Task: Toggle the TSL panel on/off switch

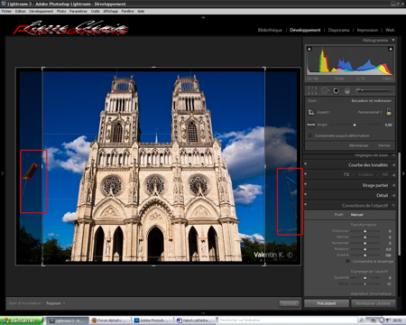Action: [306, 174]
